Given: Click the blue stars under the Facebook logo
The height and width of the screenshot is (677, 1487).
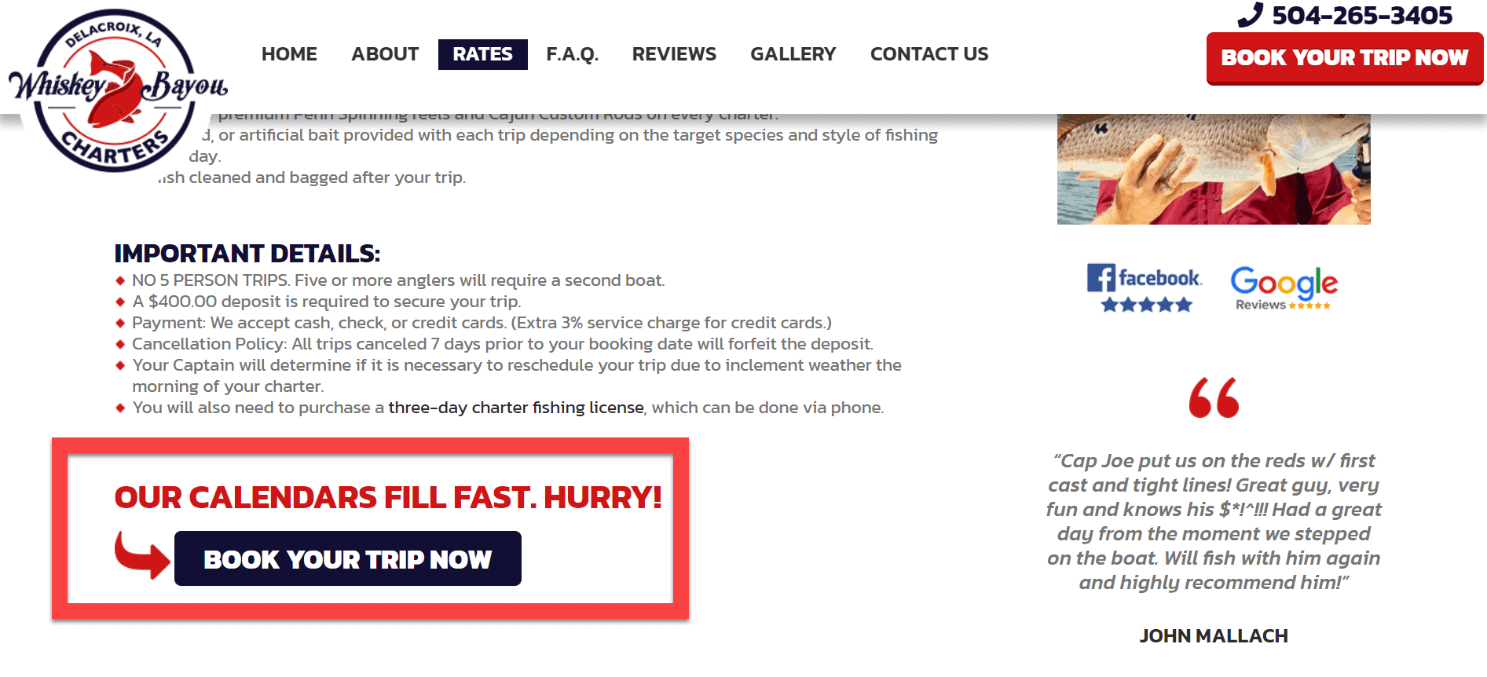Looking at the screenshot, I should 1146,305.
